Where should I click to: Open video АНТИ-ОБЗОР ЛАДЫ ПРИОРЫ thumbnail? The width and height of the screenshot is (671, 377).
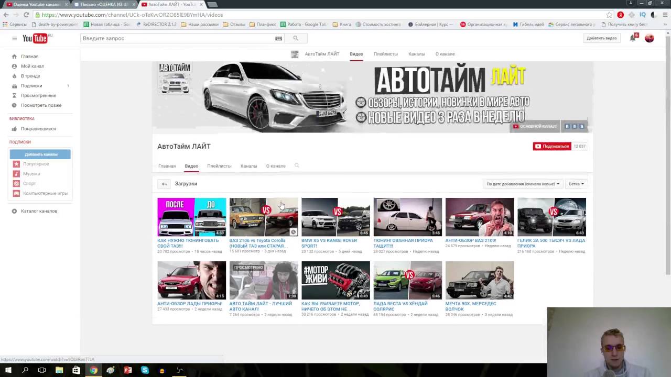[x=191, y=280]
